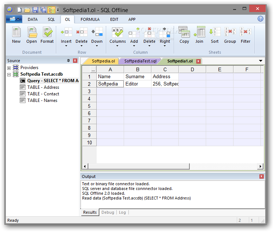
Task: Open the Insert row dropdown arrow
Action: click(66, 46)
